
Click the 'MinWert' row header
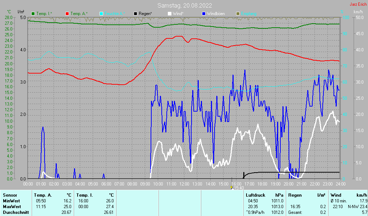click(11, 201)
